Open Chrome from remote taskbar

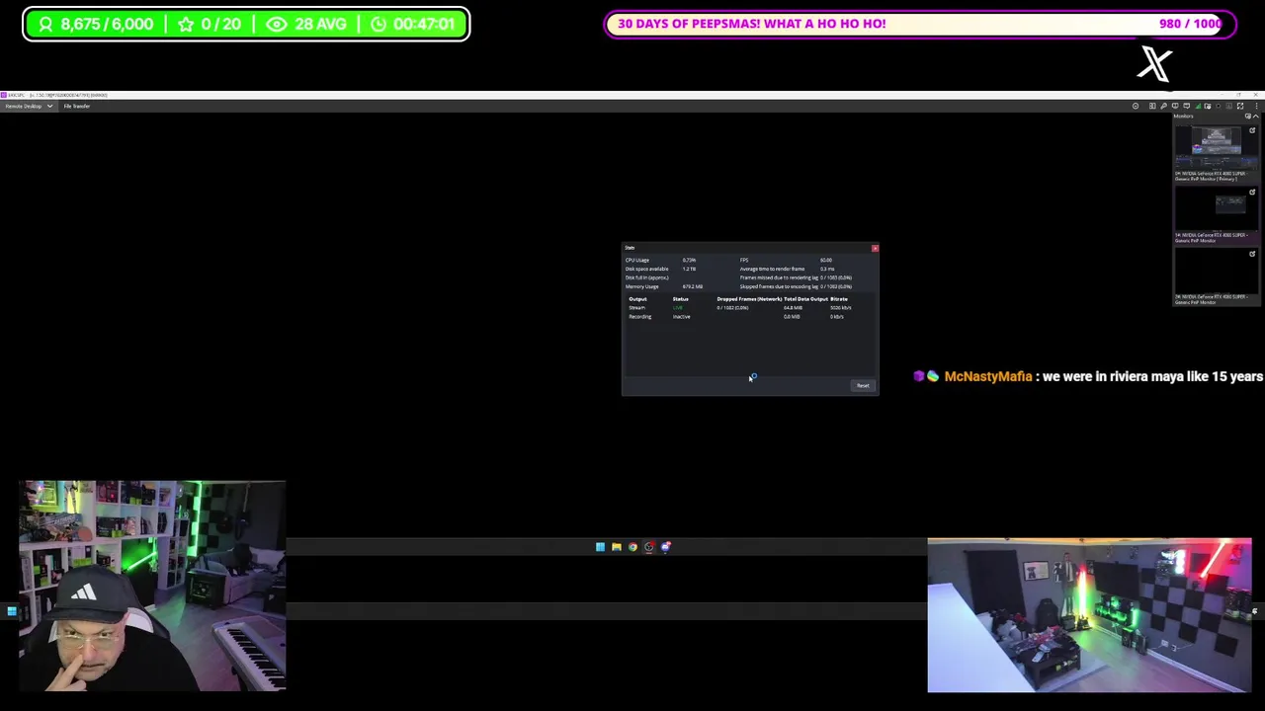[632, 547]
